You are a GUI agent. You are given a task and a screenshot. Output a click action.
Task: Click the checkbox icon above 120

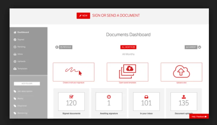click(71, 97)
